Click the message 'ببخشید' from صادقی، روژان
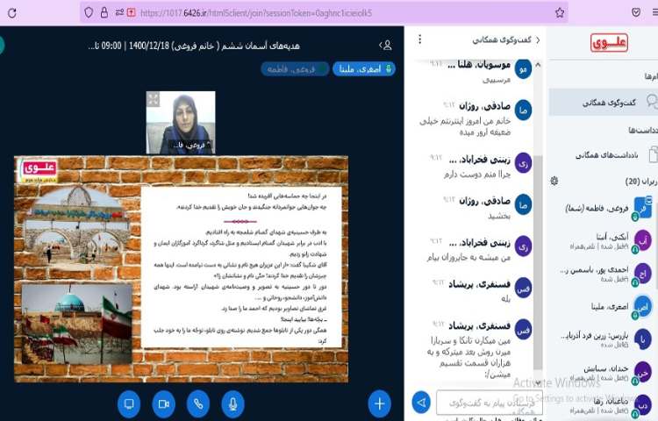Viewport: 658px width, 421px height. point(499,216)
